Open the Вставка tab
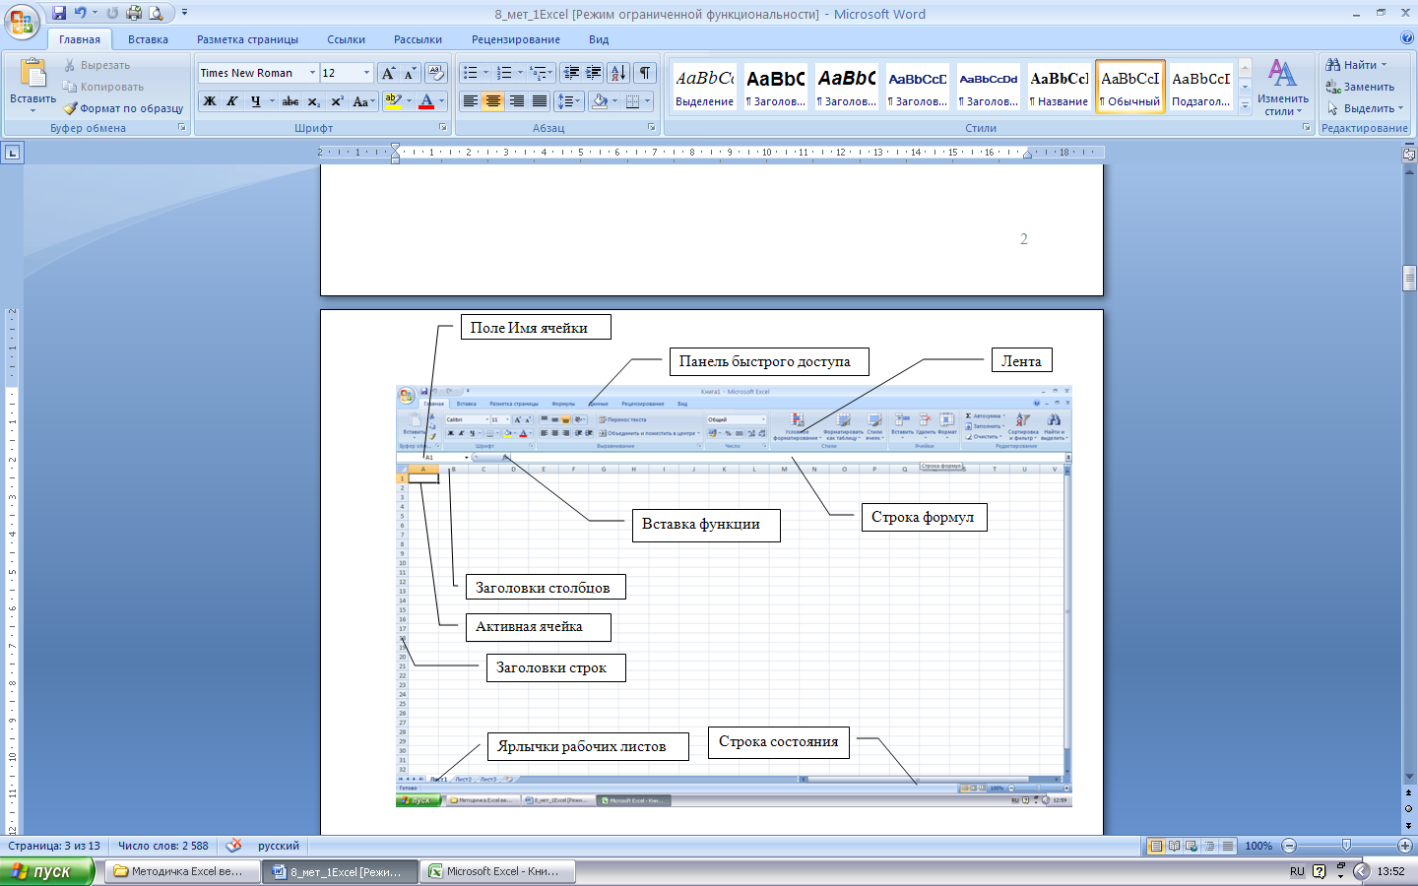The image size is (1418, 886). tap(148, 39)
